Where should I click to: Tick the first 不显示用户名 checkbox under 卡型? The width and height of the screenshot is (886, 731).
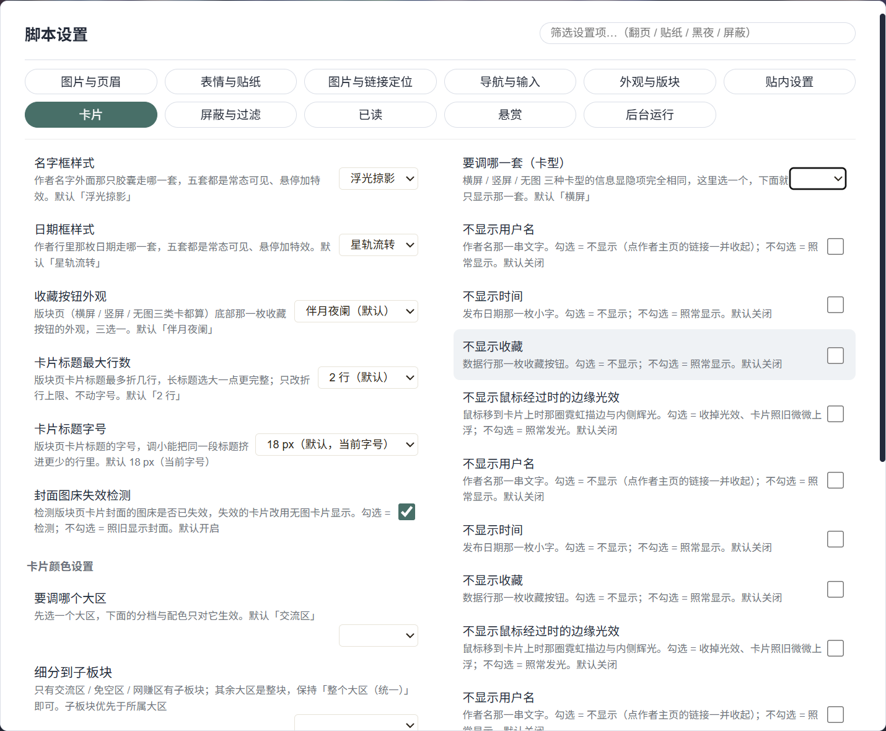(836, 247)
